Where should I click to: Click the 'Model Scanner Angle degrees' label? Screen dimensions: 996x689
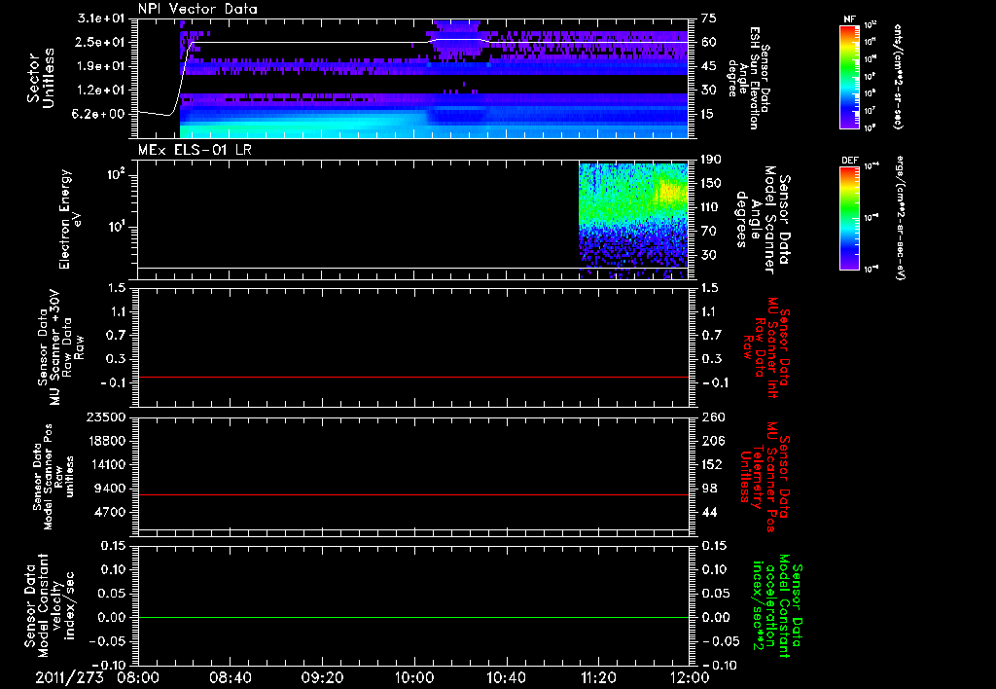(x=763, y=220)
